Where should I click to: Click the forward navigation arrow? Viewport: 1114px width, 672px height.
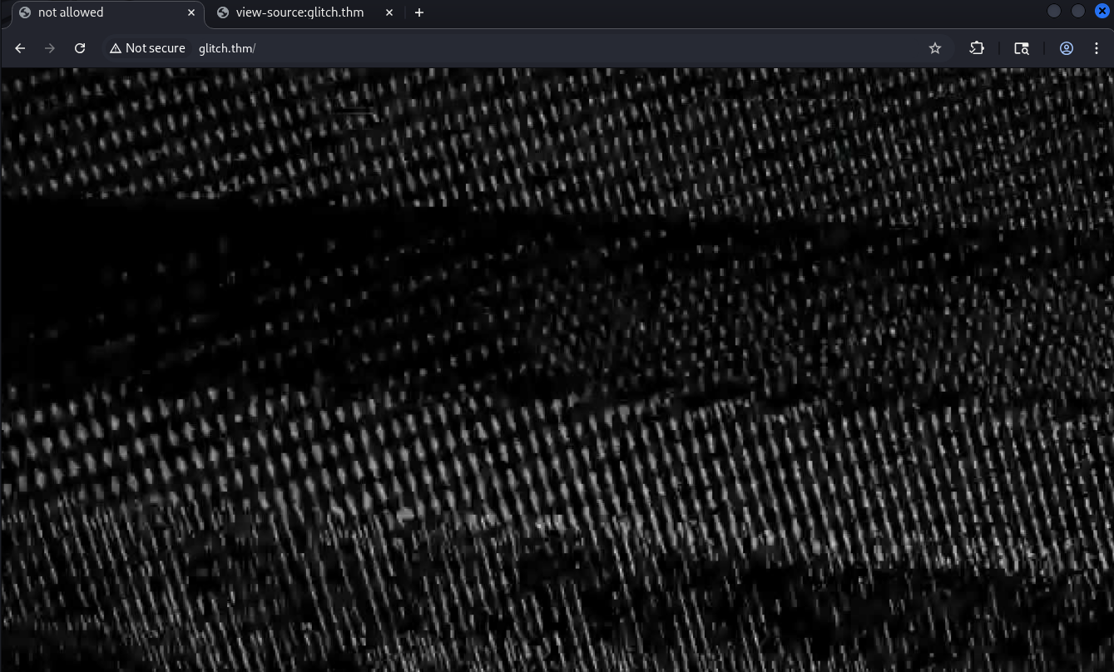coord(50,48)
